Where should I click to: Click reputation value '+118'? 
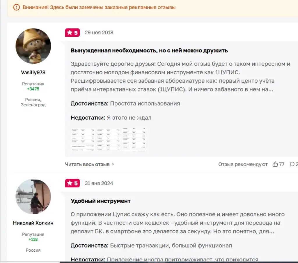(33, 239)
